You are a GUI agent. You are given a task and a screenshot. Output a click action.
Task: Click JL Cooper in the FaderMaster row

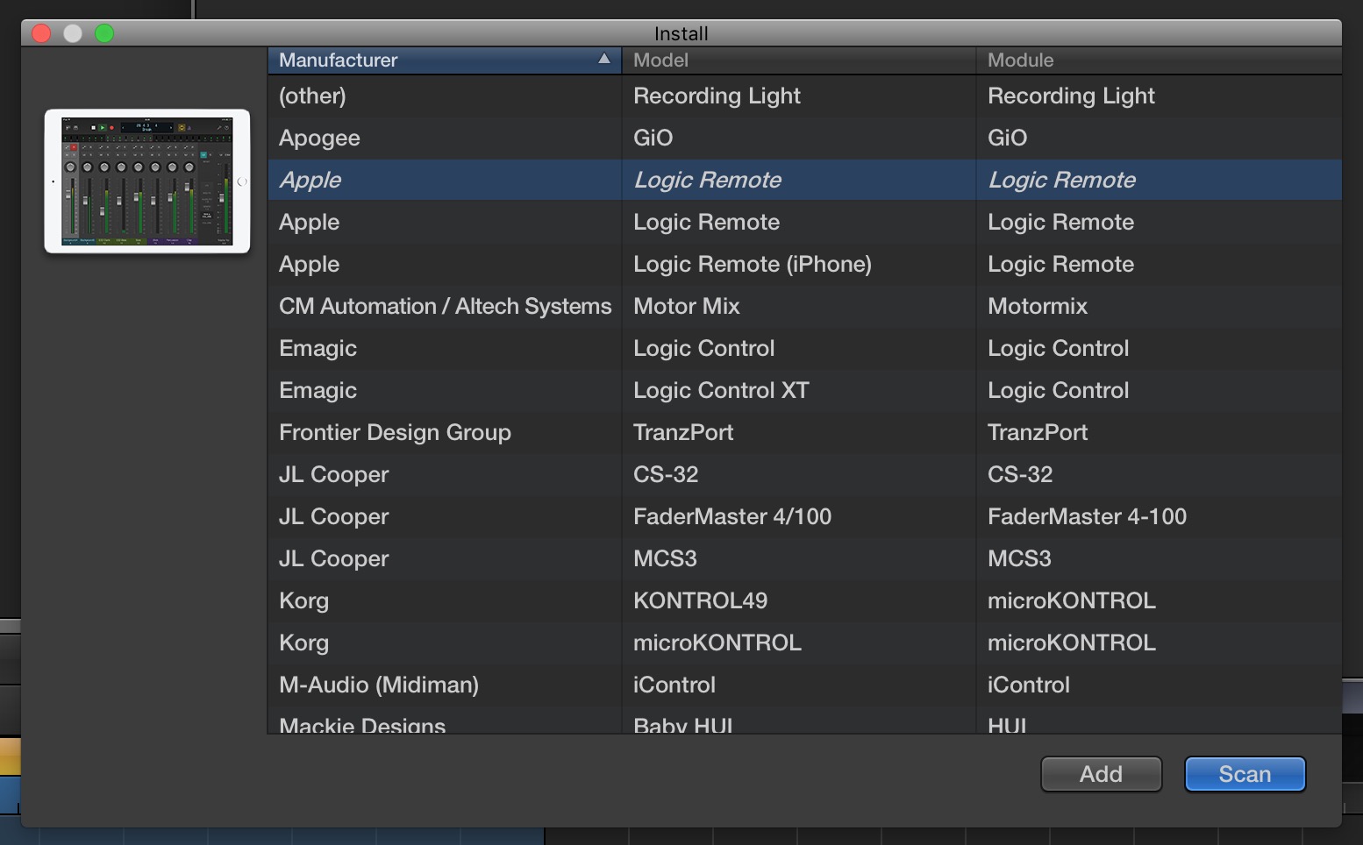coord(333,516)
